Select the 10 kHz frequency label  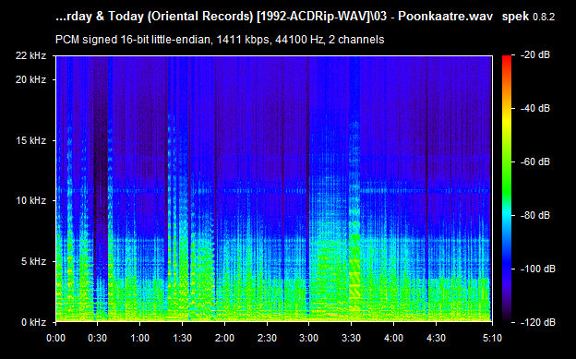pos(30,200)
